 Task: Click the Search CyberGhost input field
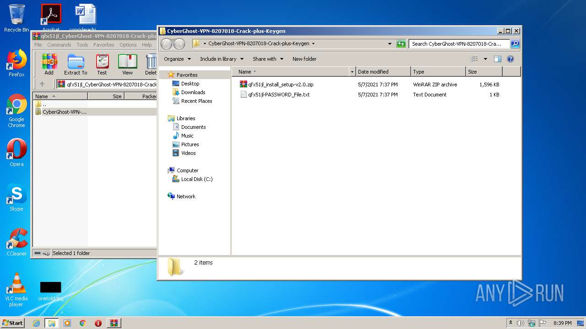459,44
